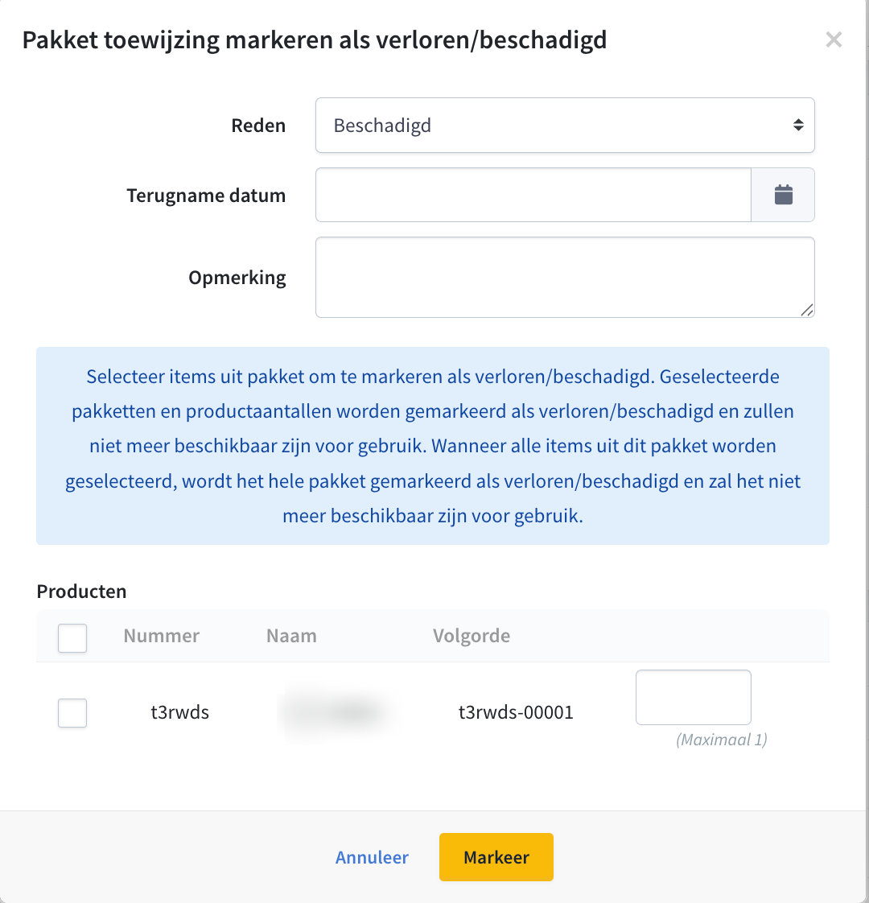Click the yellow Markeer button

[496, 857]
